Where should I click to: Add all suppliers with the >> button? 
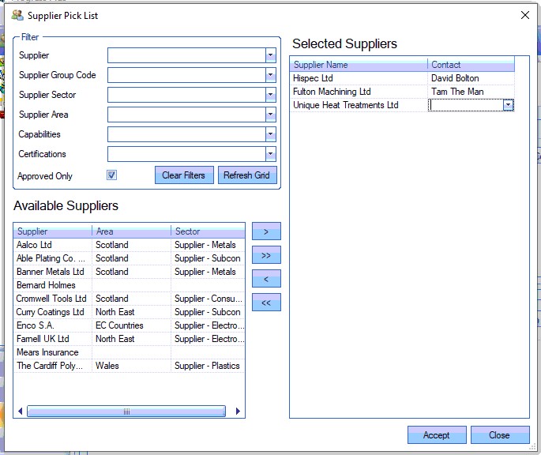[266, 255]
